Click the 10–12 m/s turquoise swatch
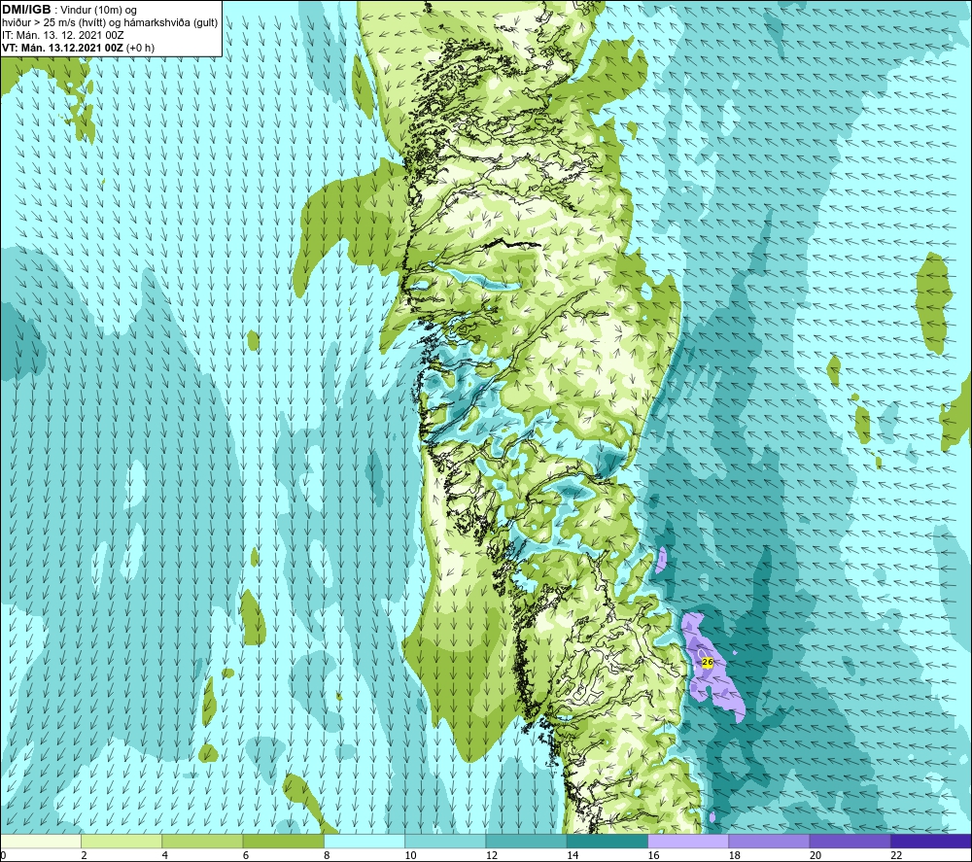972x862 pixels. (x=445, y=841)
